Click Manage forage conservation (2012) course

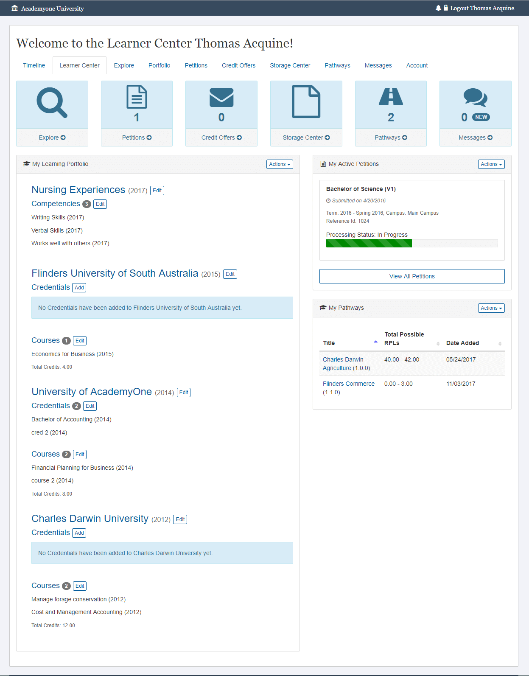pos(78,599)
